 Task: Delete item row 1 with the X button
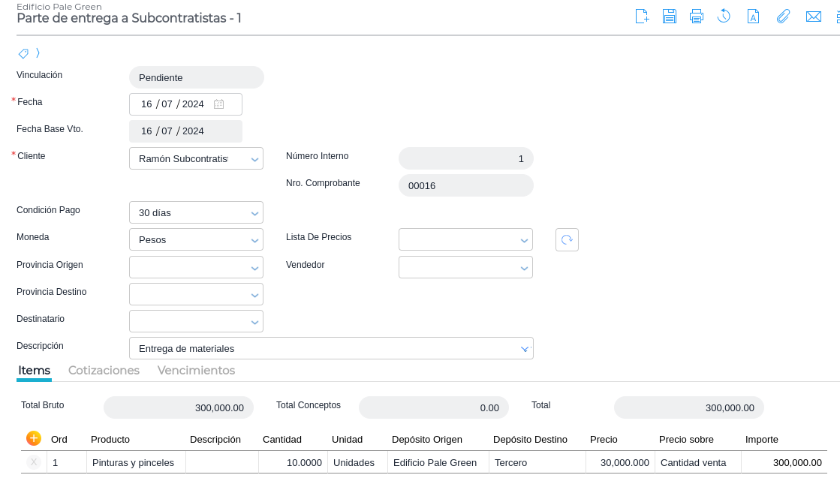click(x=34, y=462)
